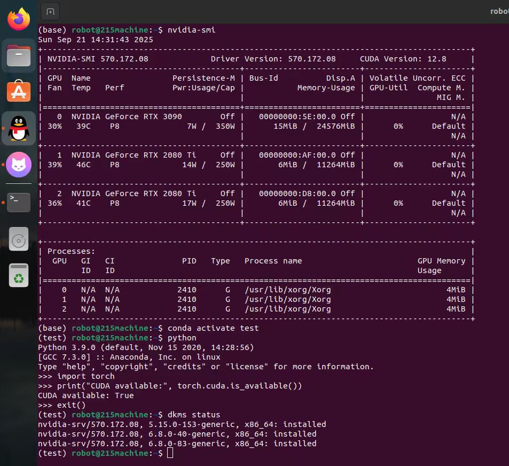This screenshot has height=466, width=509.
Task: Click the NVIDIA GeForce RTX 3090 name
Action: (x=127, y=116)
